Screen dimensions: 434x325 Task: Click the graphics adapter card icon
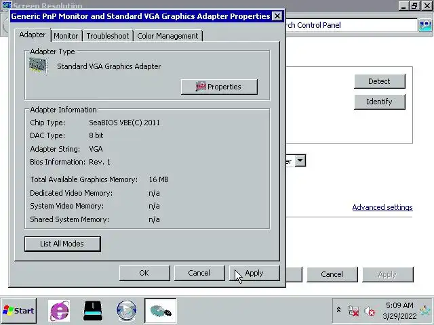(x=38, y=66)
